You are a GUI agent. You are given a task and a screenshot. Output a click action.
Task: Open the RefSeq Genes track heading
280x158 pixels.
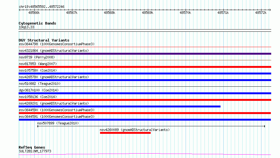[x=32, y=147]
